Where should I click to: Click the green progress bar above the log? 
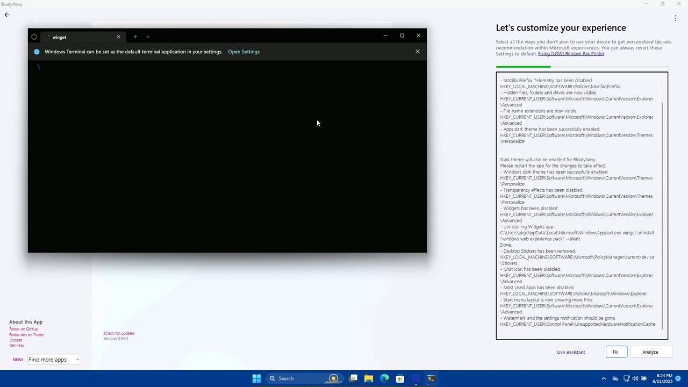(522, 66)
